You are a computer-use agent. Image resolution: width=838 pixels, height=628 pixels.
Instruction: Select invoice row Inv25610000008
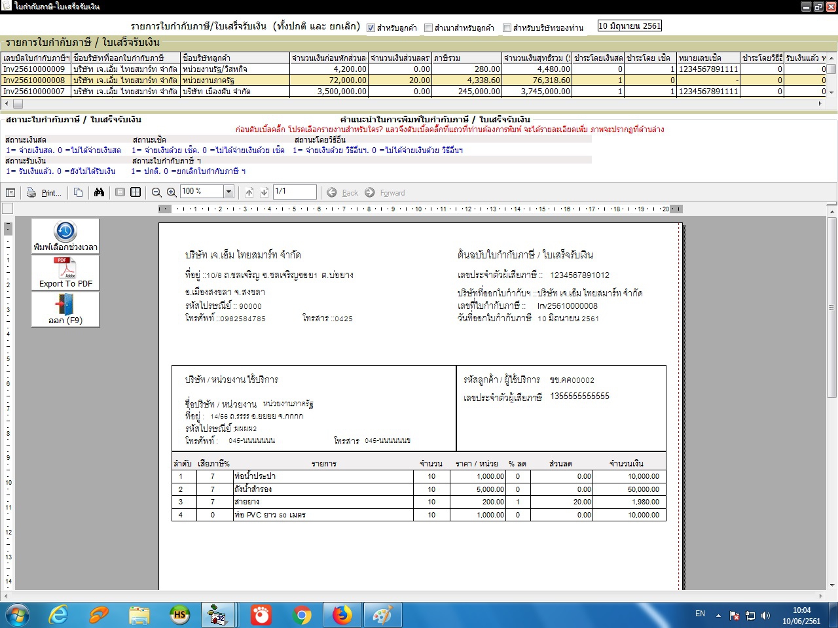coord(414,80)
